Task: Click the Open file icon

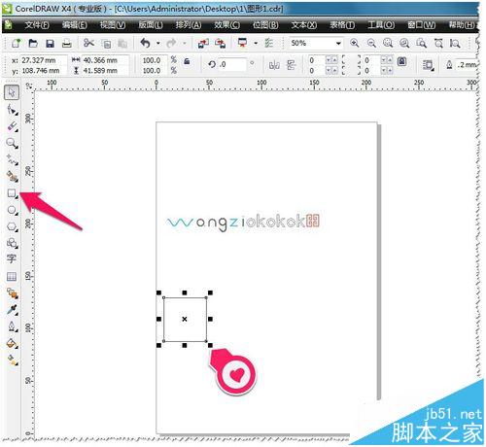Action: (x=33, y=43)
